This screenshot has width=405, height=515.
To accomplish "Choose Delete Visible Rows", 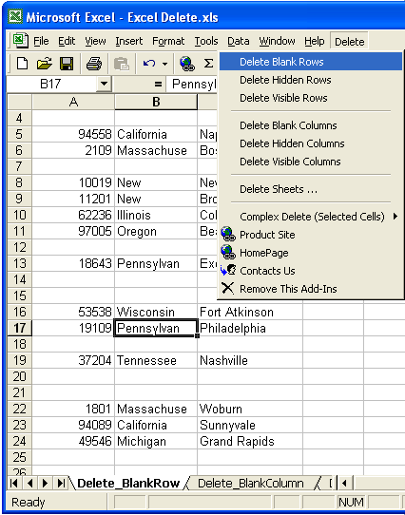I will 310,98.
